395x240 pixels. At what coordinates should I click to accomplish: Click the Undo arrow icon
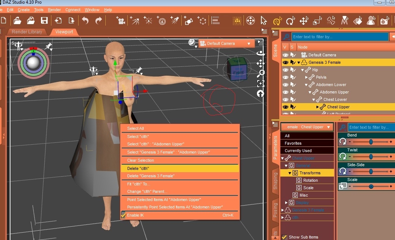(x=85, y=21)
